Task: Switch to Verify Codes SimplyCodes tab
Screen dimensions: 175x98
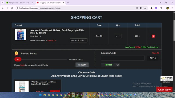Action: [x=19, y=3]
